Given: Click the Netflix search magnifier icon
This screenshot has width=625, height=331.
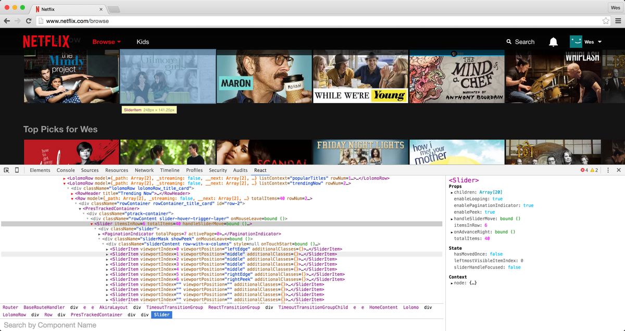Looking at the screenshot, I should click(x=509, y=42).
